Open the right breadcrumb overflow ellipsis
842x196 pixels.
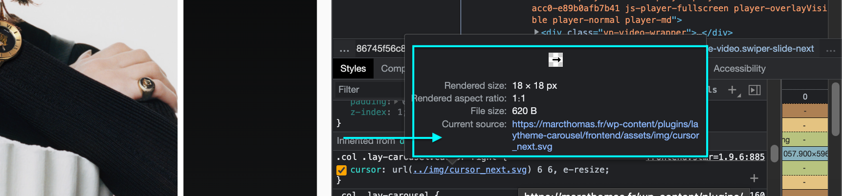pos(830,49)
